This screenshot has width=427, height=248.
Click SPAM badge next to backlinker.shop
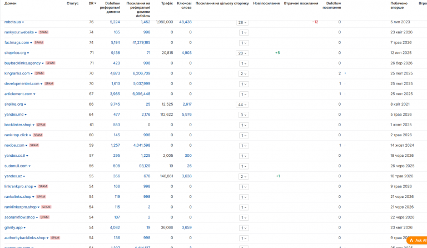pos(41,125)
